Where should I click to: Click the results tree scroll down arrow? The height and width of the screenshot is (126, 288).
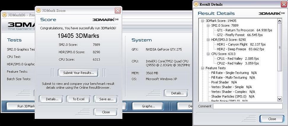[x=279, y=99]
